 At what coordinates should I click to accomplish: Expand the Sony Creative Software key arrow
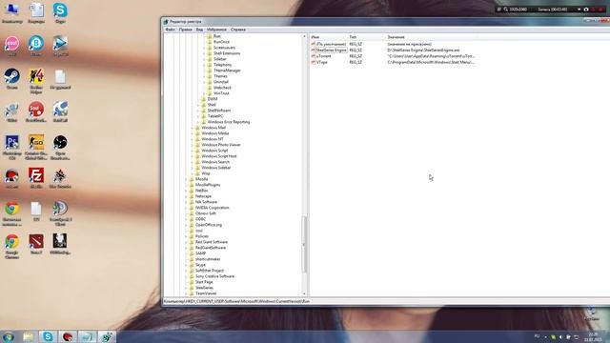tap(186, 276)
